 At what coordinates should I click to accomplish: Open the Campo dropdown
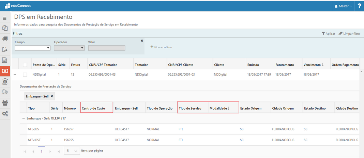[x=33, y=48]
